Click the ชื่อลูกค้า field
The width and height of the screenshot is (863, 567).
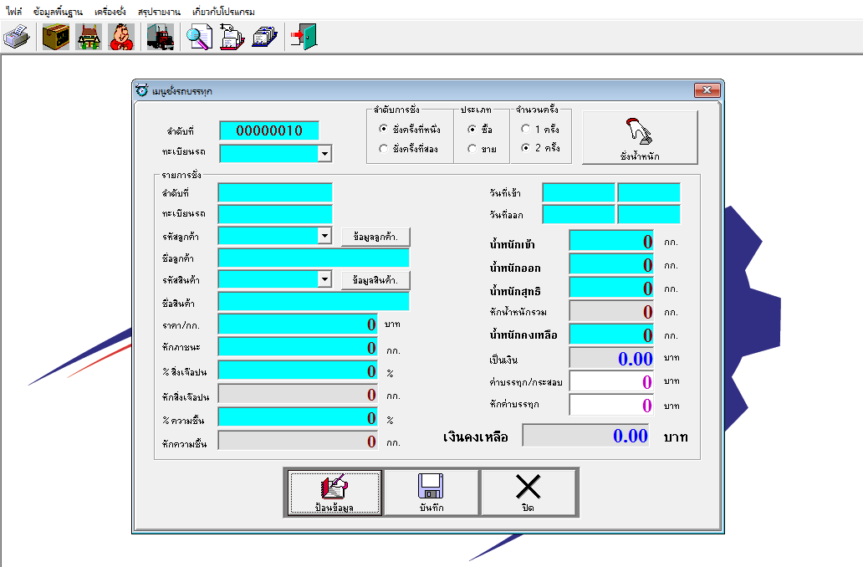(314, 258)
